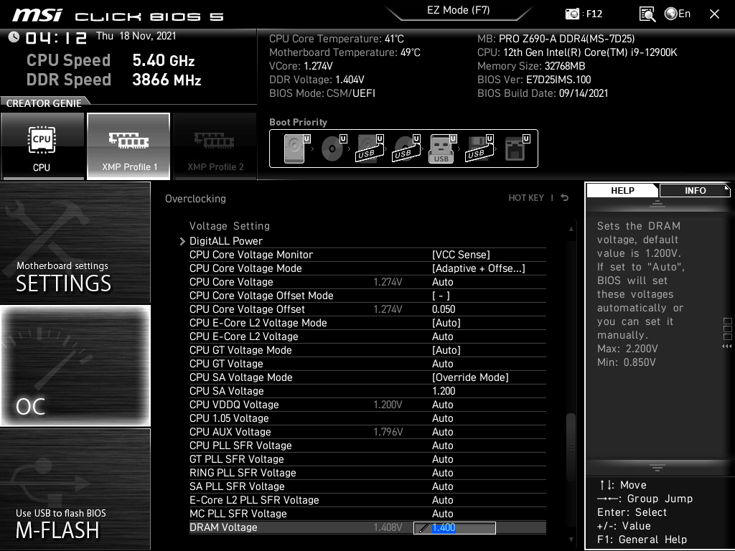Viewport: 735px width, 551px height.
Task: Select the CPU AUX Voltage row
Action: (x=367, y=431)
